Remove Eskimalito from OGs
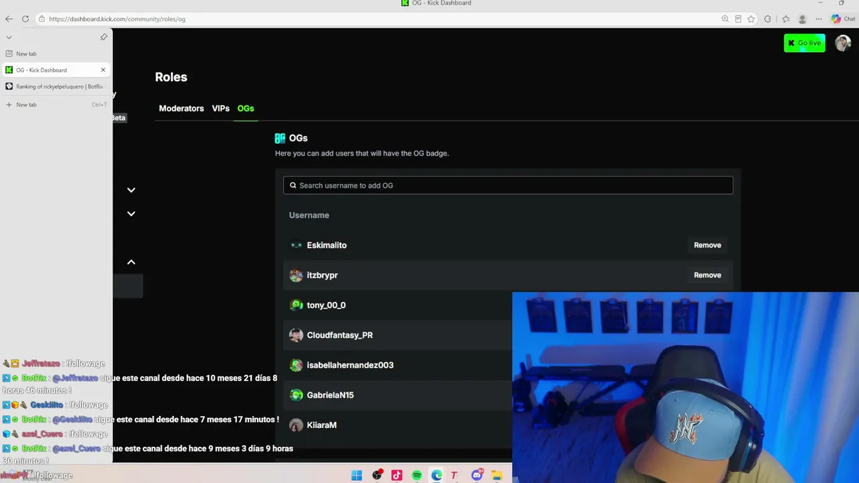Screen dimensions: 859x483 point(707,245)
